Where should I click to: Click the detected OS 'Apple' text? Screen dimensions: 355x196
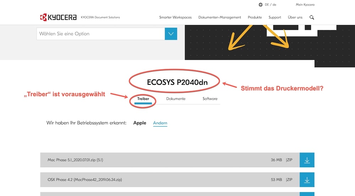pyautogui.click(x=140, y=123)
